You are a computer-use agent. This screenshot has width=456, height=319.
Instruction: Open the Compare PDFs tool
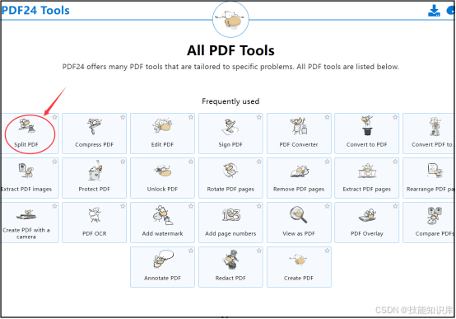(x=429, y=223)
